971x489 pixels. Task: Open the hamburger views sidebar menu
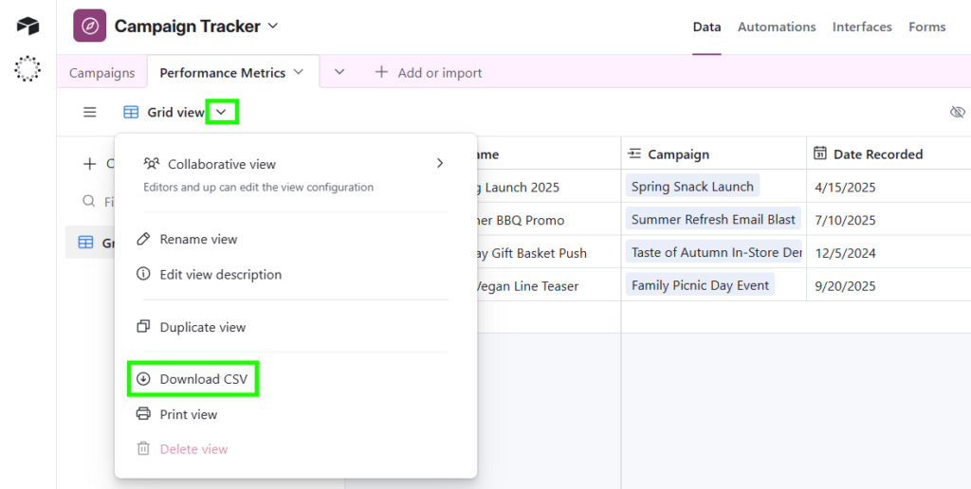(90, 112)
